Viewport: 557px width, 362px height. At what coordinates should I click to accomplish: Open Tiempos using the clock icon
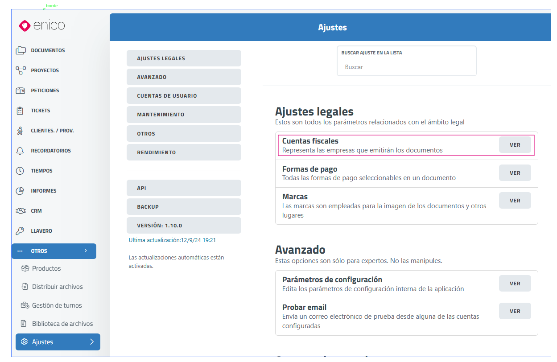click(20, 171)
